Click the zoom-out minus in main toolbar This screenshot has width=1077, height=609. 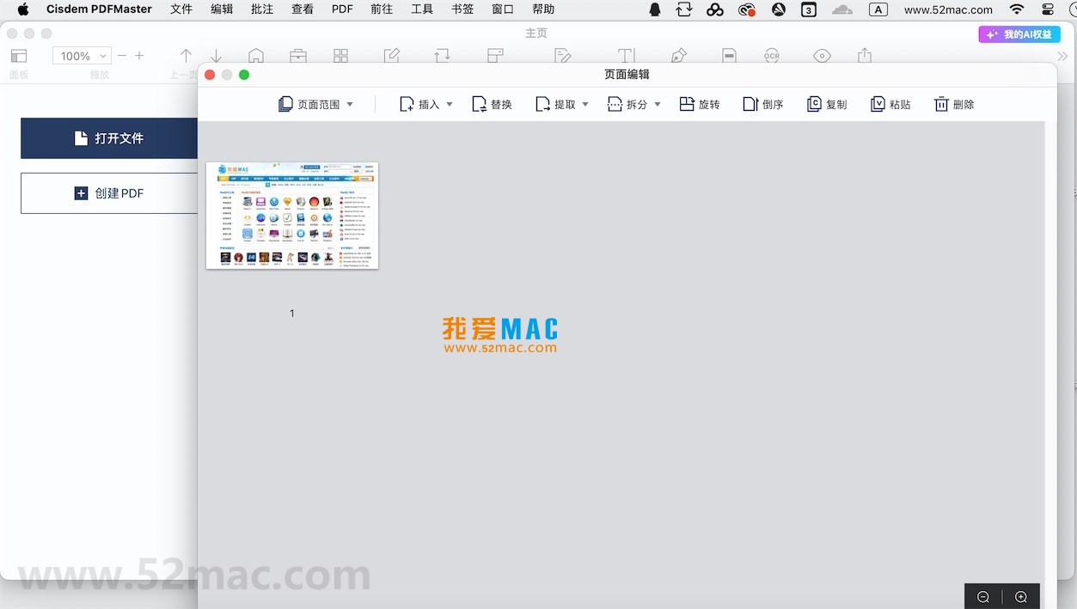pos(122,56)
